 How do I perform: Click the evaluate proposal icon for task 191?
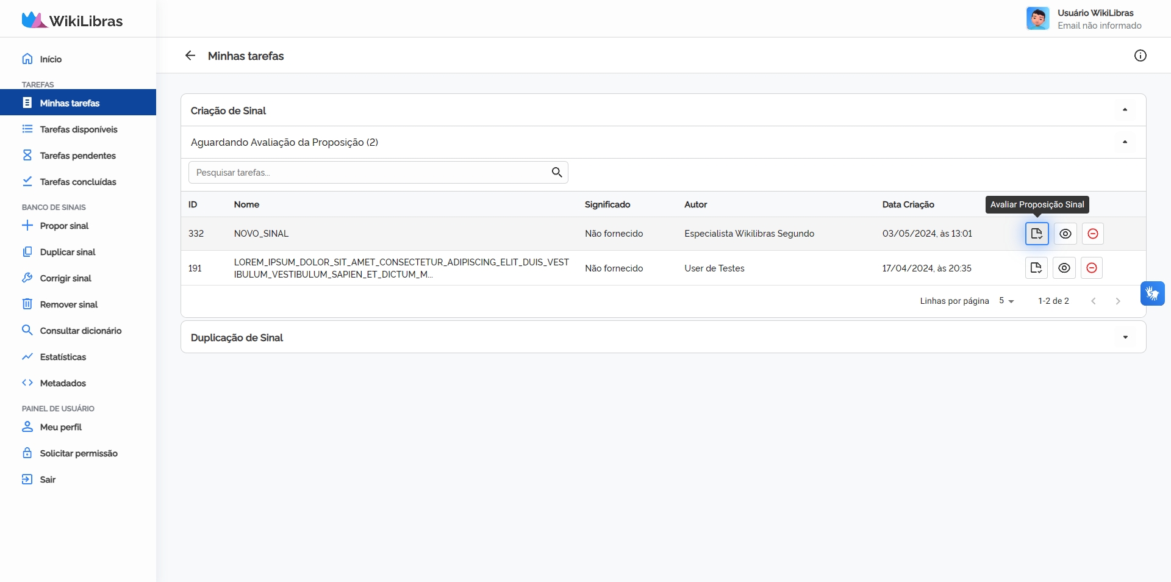[1036, 268]
